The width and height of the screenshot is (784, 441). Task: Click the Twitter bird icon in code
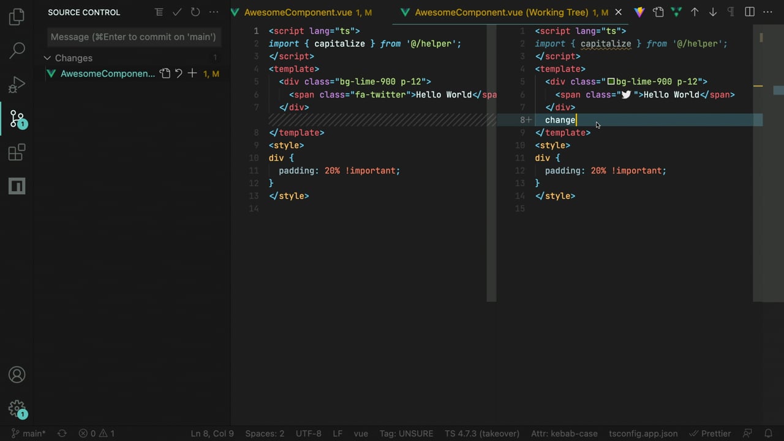(626, 94)
